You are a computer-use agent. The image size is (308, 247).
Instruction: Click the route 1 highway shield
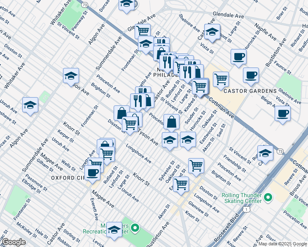click(x=246, y=209)
